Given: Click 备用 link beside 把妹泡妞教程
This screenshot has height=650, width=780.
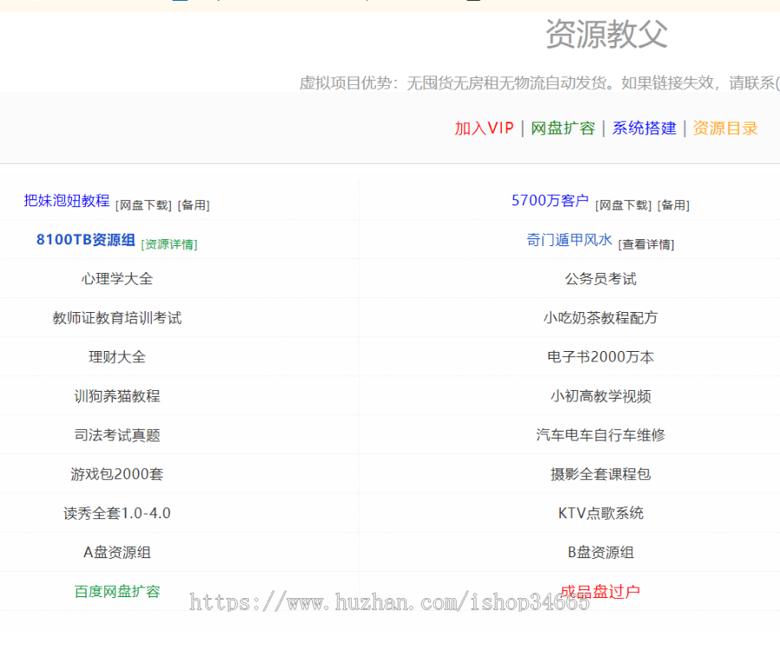Looking at the screenshot, I should click(193, 205).
